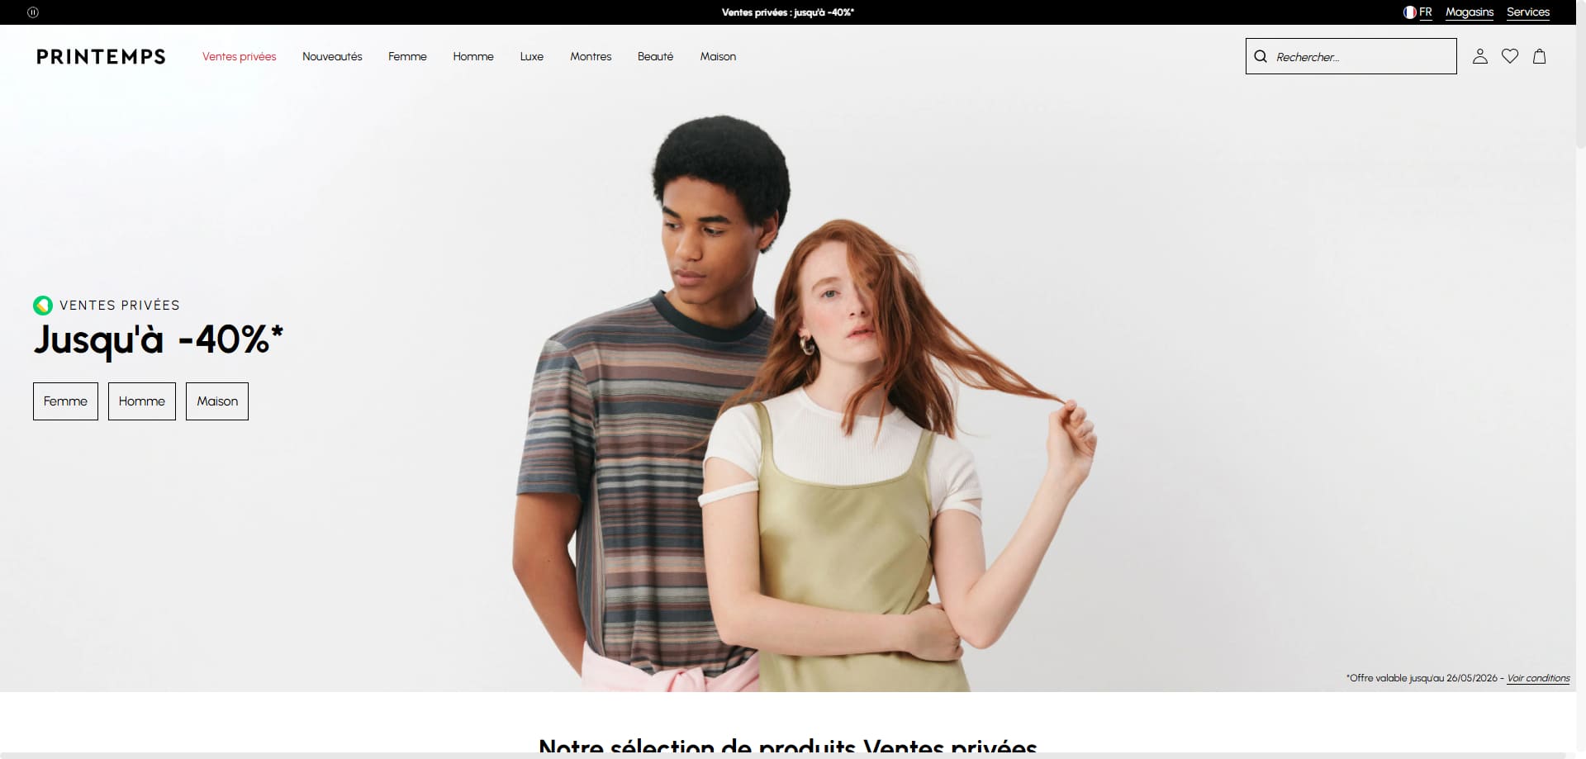Open the Nouveautés menu

(x=332, y=56)
